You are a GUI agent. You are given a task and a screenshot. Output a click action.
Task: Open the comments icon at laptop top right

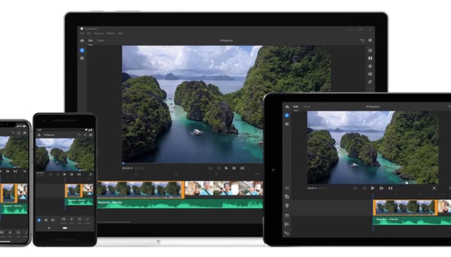[370, 41]
